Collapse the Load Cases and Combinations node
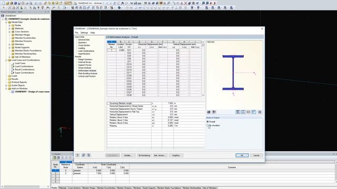Screen dimensions: 337x189 pyautogui.click(x=6, y=60)
